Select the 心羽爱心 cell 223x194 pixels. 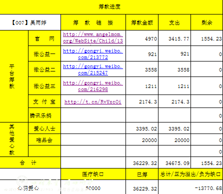30,187
